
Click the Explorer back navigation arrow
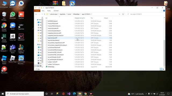click(x=36, y=14)
